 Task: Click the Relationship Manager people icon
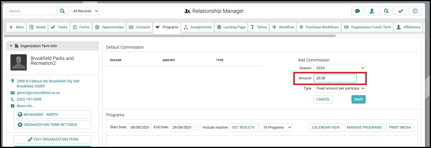pos(187,11)
